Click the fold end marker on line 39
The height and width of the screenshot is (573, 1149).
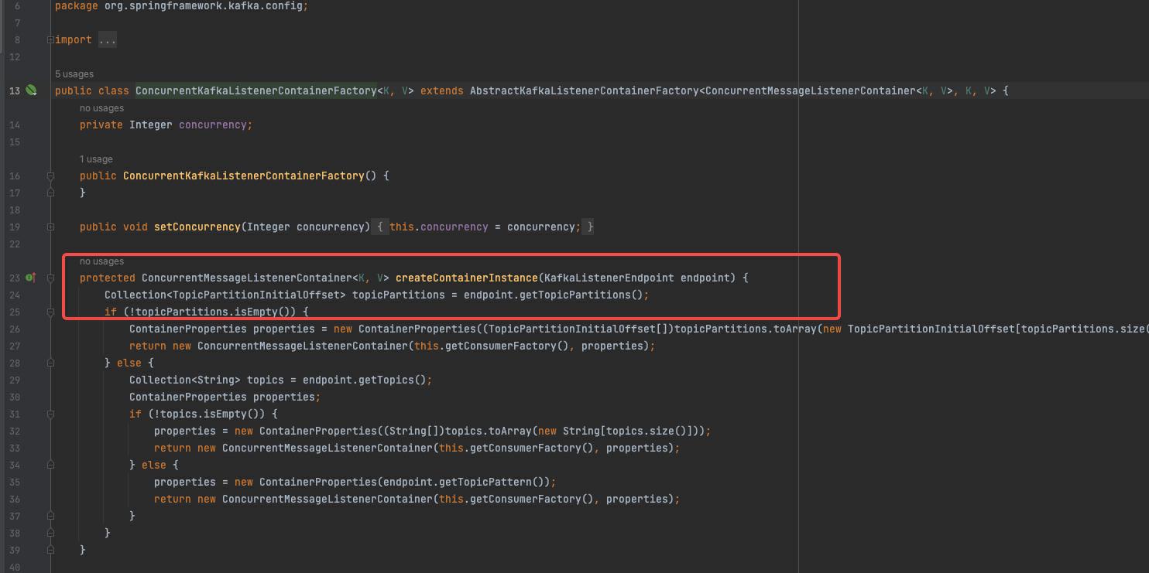pyautogui.click(x=50, y=550)
